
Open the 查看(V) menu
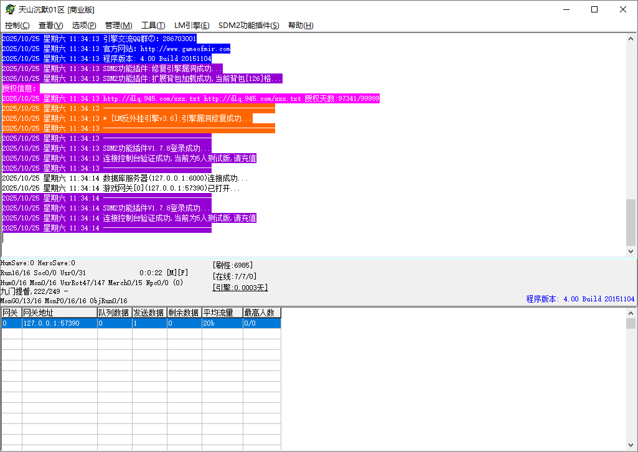[50, 26]
